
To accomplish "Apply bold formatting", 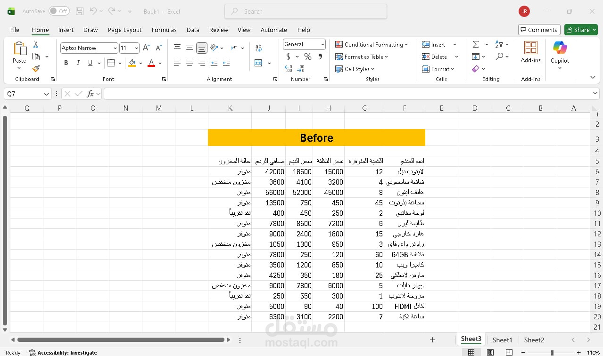I will [x=66, y=63].
